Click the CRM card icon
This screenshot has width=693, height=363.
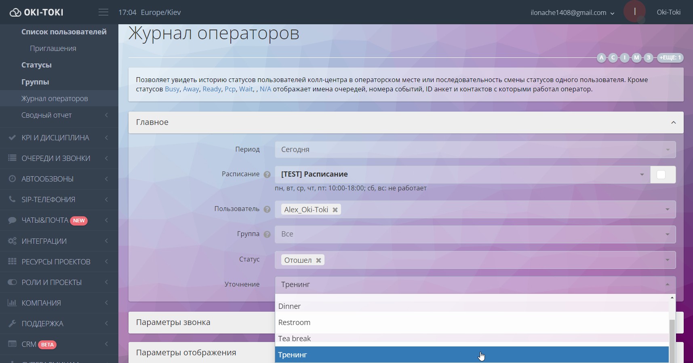click(12, 344)
